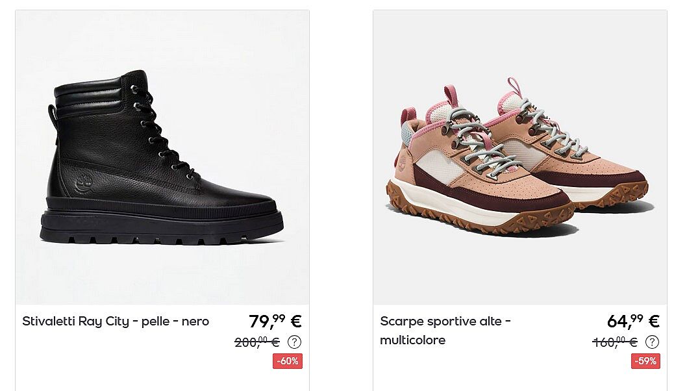Open the Scarpe sportive alte product title
This screenshot has width=674, height=391.
tap(445, 331)
